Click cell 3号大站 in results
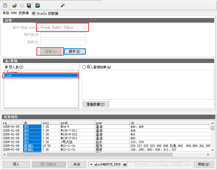This screenshot has height=170, width=217. coord(78,142)
